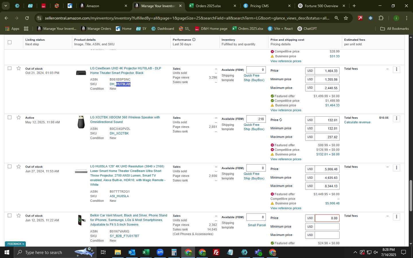Click the Windows search box
This screenshot has width=413, height=258.
54,252
